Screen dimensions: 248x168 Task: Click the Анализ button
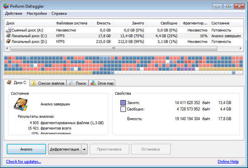(x=27, y=149)
